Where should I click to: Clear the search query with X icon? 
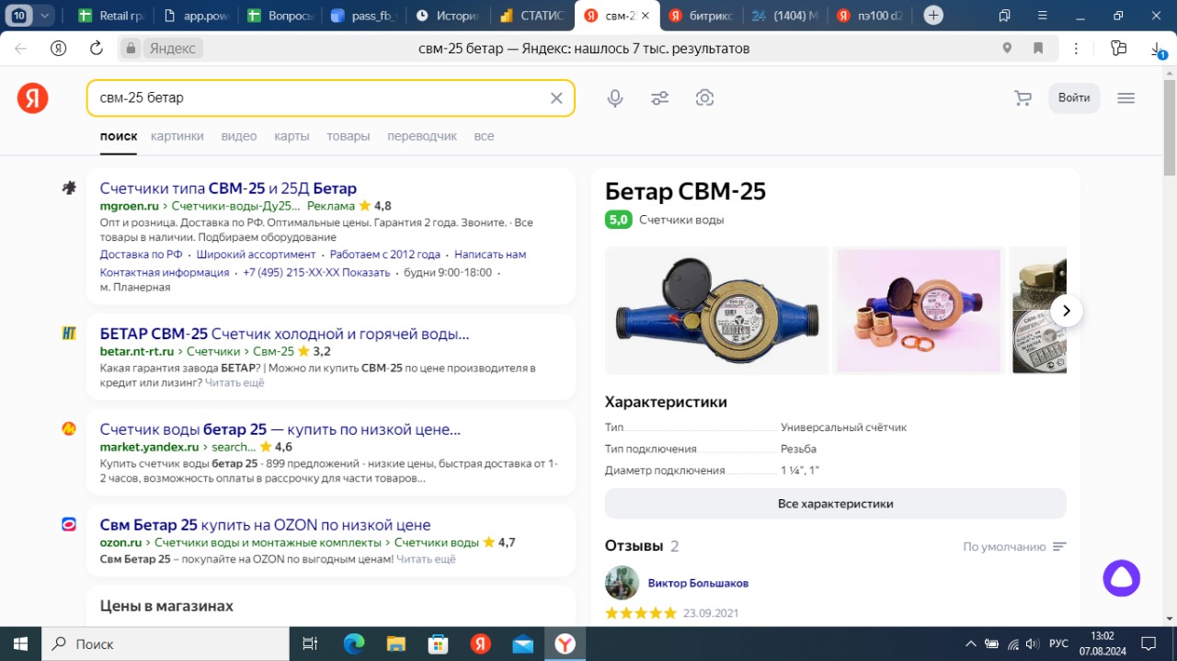pyautogui.click(x=556, y=98)
